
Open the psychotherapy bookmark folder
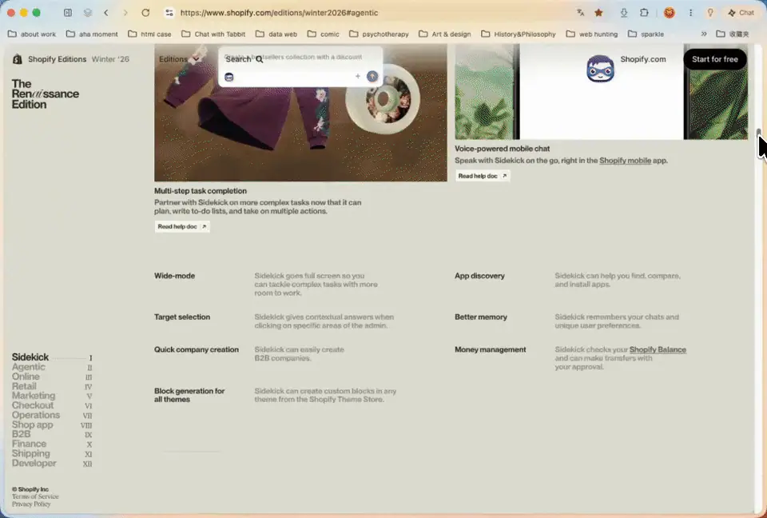click(379, 34)
